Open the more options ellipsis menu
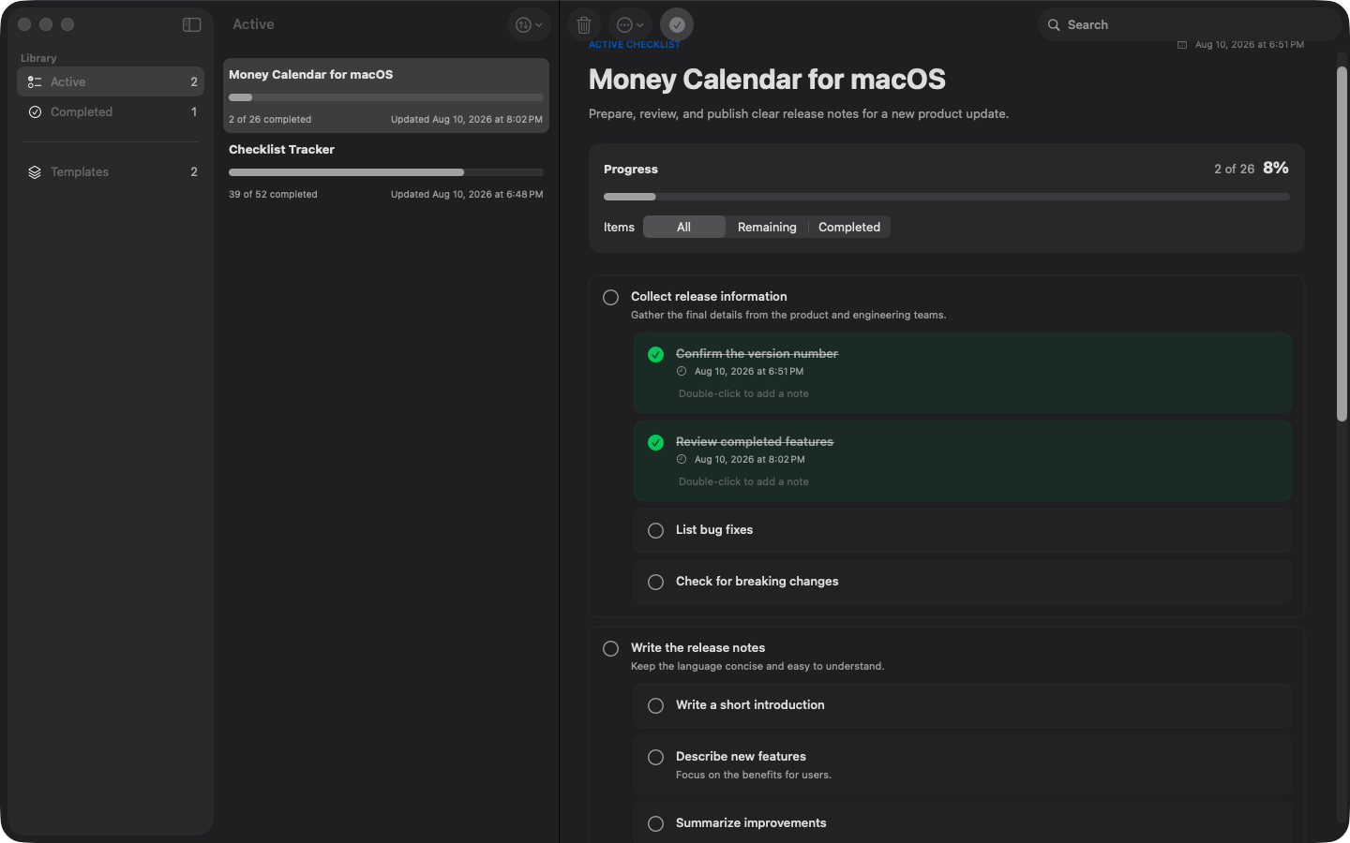Screen dimensions: 1350x843 [x=630, y=25]
